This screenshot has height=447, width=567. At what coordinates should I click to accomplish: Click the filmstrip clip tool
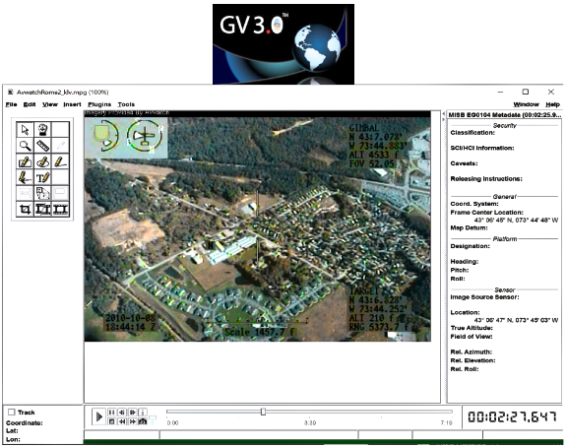coord(60,209)
